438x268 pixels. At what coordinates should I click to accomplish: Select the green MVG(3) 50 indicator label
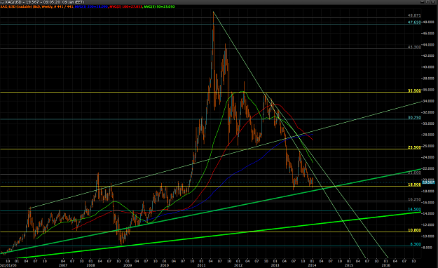click(159, 6)
